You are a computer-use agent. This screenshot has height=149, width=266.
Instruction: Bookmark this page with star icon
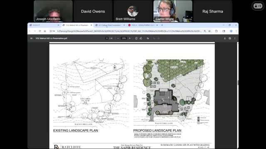point(209,31)
